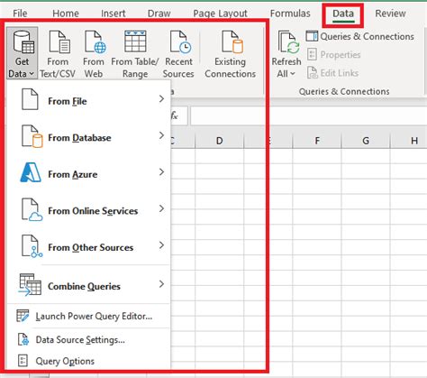Image resolution: width=427 pixels, height=378 pixels.
Task: Click the From Online Services cloud icon
Action: pos(32,209)
